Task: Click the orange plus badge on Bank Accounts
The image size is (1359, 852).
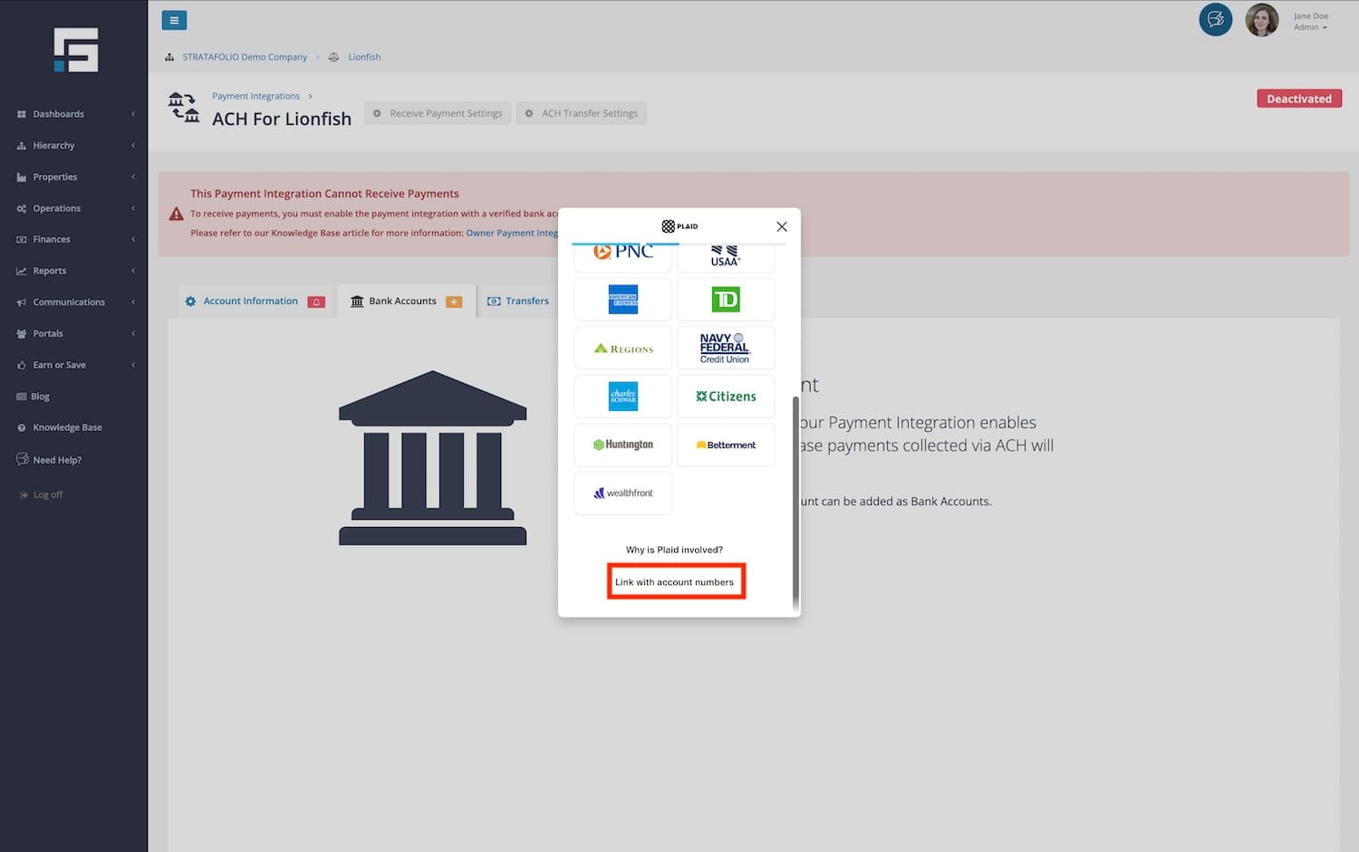Action: [454, 302]
